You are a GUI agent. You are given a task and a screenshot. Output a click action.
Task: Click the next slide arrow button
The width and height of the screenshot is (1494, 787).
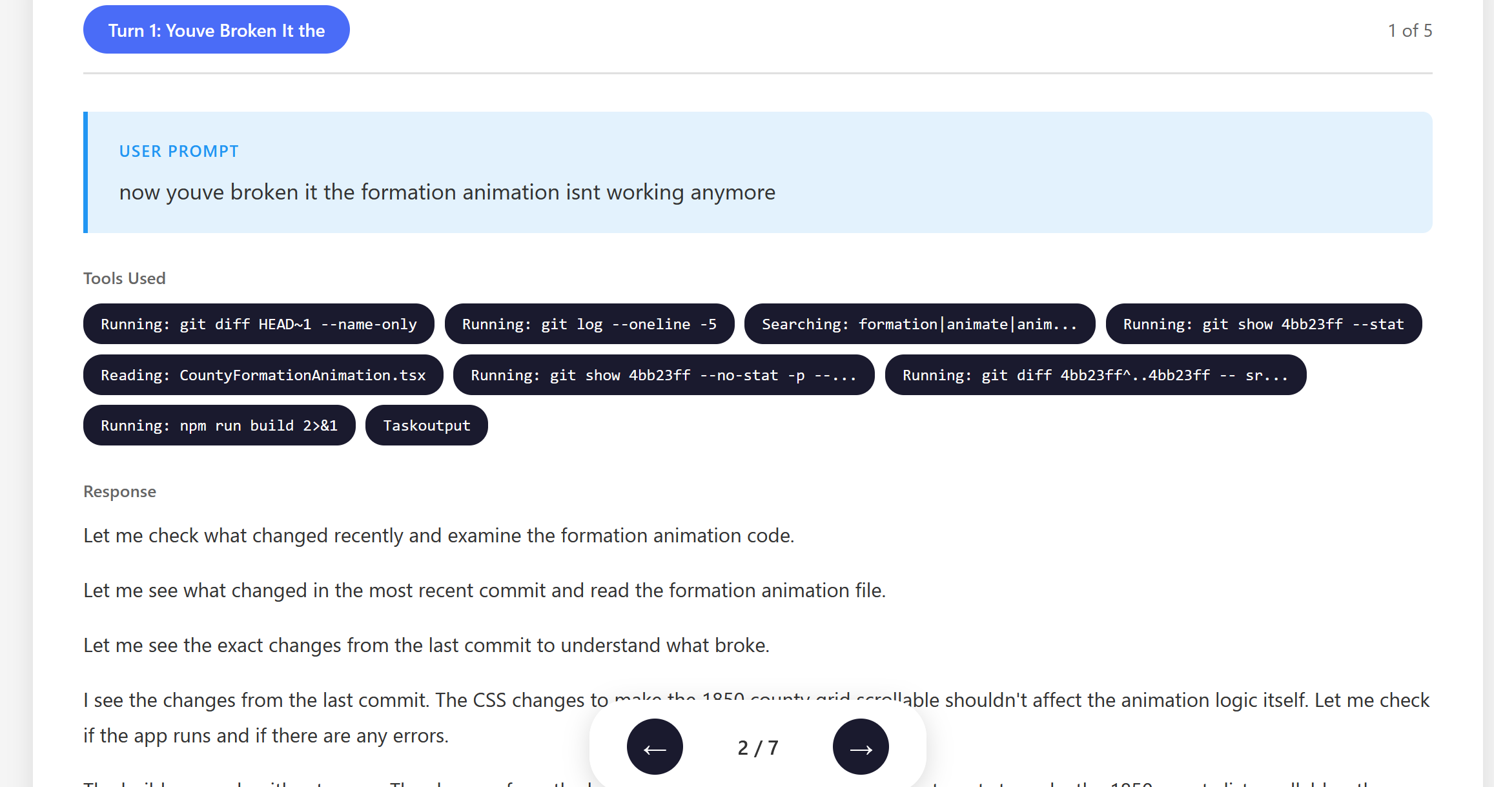point(860,747)
